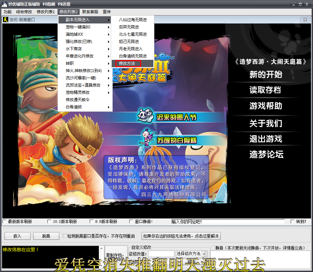Tick the 转到! checkbox
Viewport: 313px width, 272px height.
click(293, 221)
